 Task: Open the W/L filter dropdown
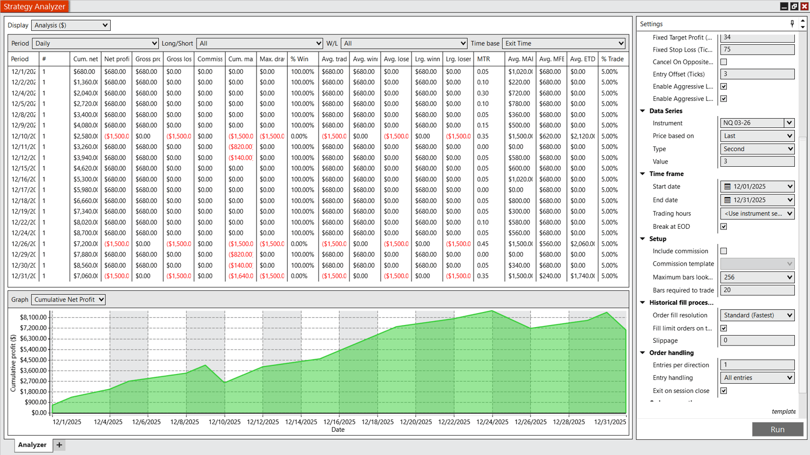404,43
